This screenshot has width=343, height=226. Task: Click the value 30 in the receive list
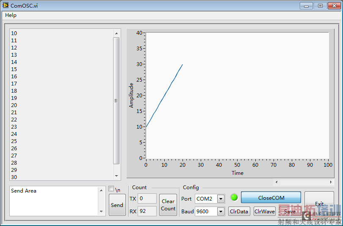[x=14, y=177]
